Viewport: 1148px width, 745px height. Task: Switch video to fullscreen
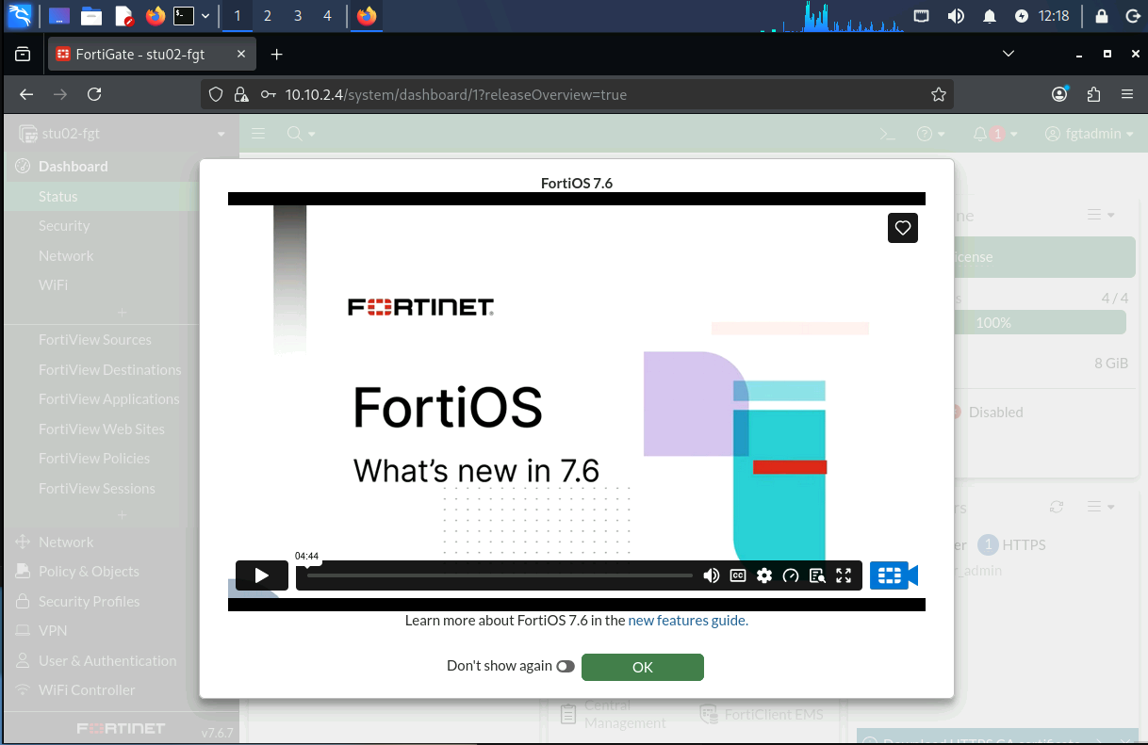[844, 575]
